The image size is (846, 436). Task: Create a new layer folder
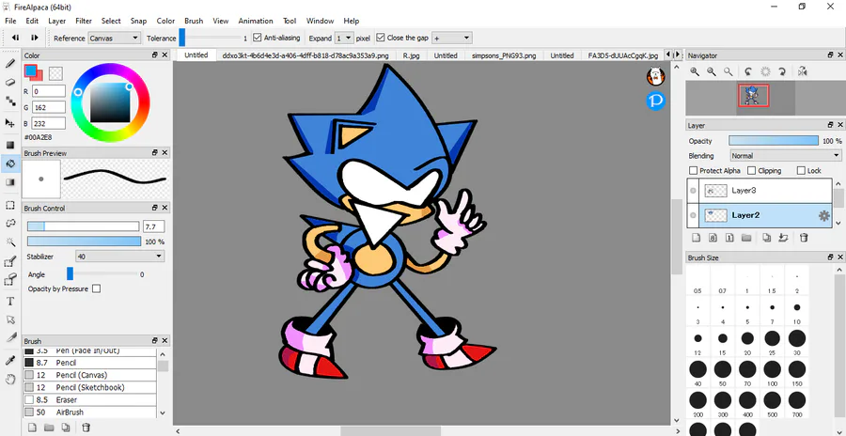pyautogui.click(x=746, y=238)
